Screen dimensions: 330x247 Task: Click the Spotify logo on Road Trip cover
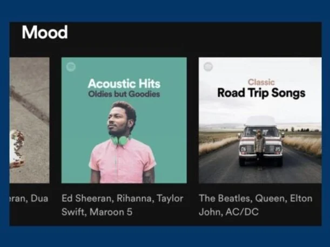(x=208, y=67)
